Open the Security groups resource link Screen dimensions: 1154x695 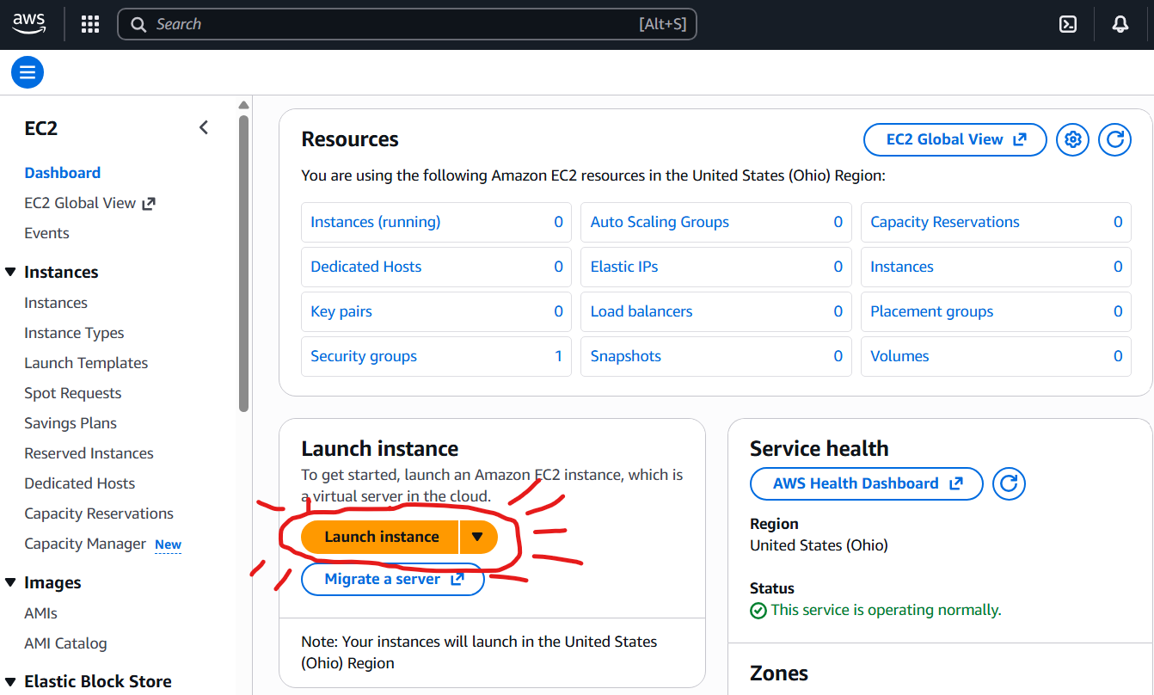click(364, 356)
